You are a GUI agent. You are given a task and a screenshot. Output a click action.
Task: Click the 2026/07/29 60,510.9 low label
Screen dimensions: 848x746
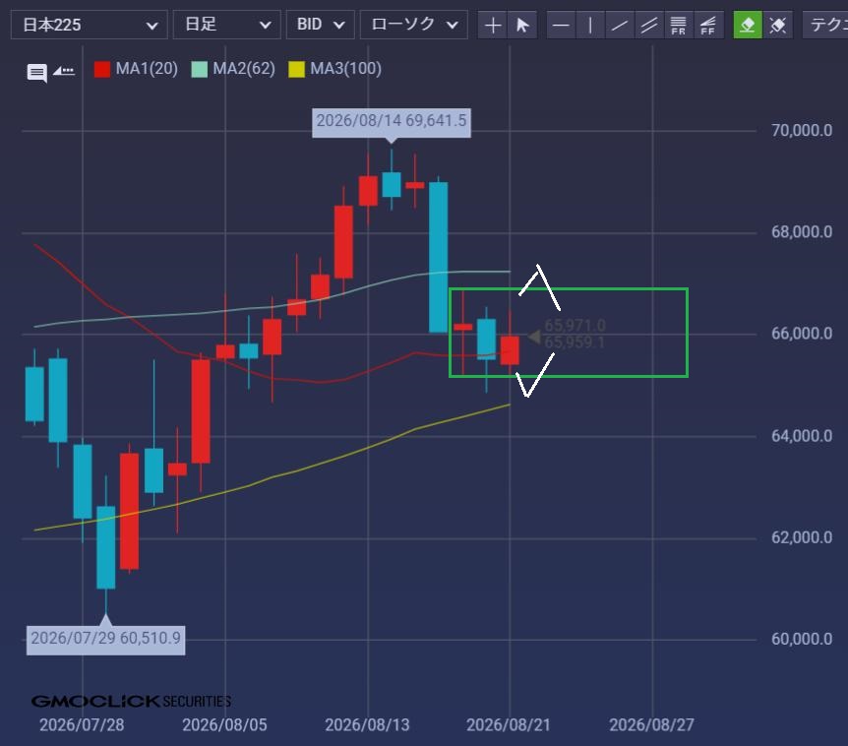(106, 640)
